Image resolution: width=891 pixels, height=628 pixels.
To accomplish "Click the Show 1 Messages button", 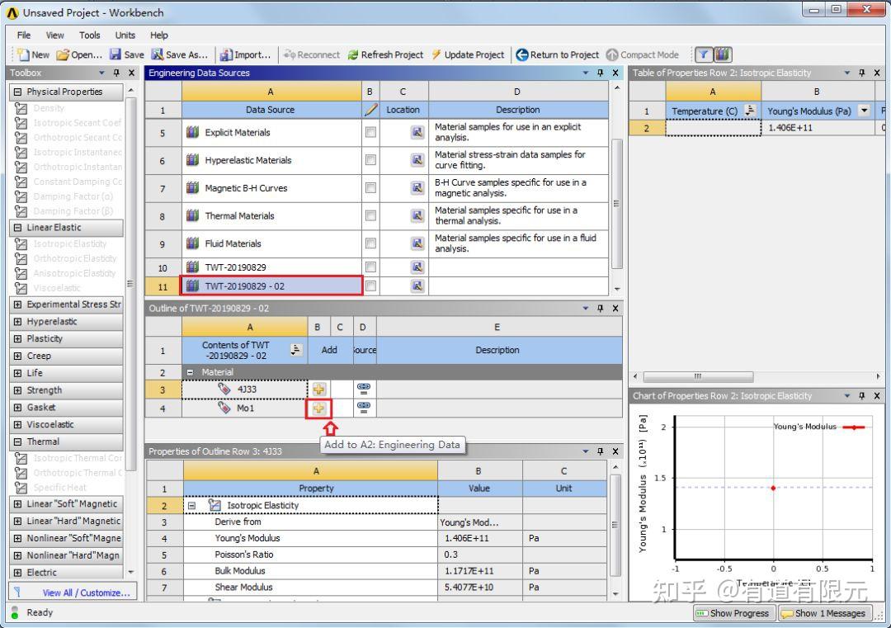I will [827, 613].
